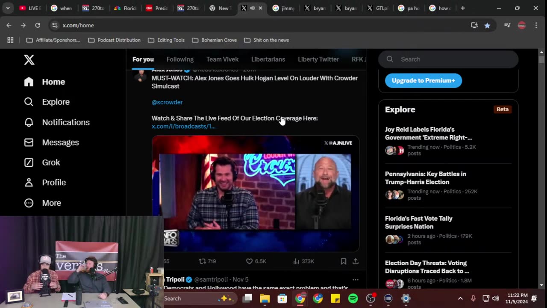This screenshot has height=308, width=547.
Task: Open Microsoft Store from taskbar
Action: click(x=282, y=299)
